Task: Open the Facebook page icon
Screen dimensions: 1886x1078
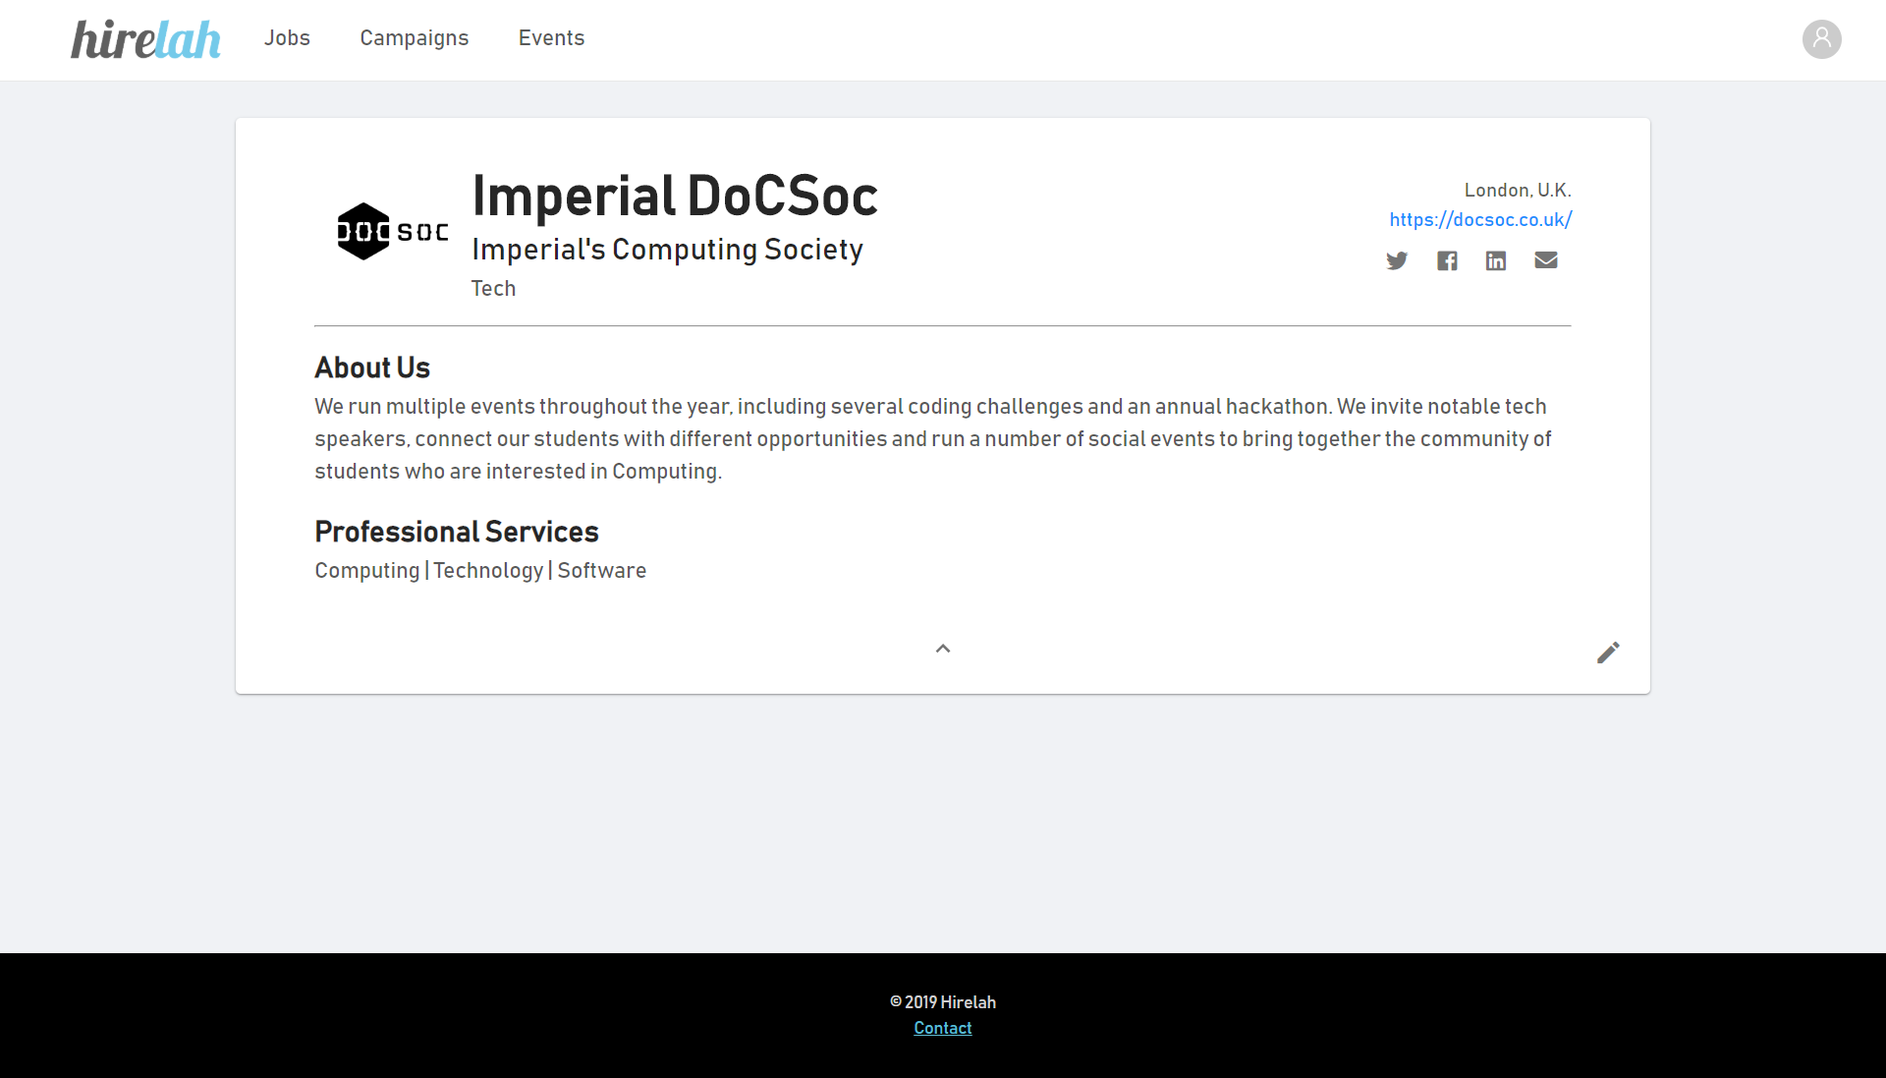Action: click(1447, 260)
